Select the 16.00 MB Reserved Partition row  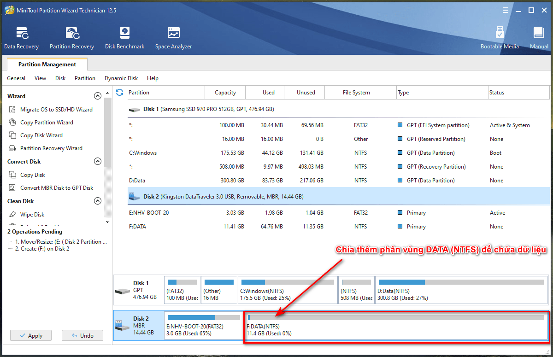point(339,139)
